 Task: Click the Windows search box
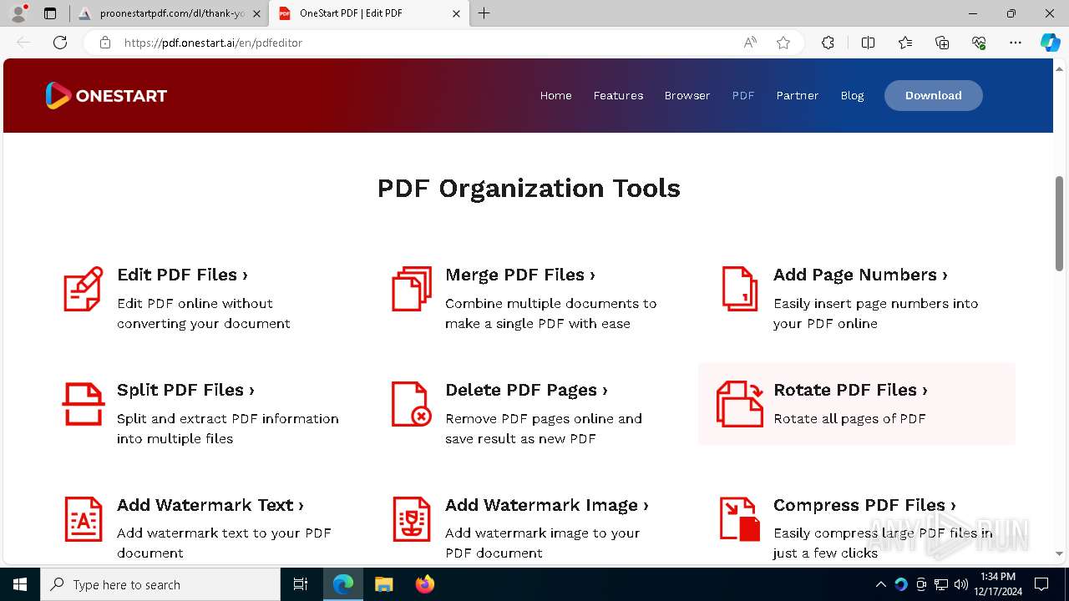tap(160, 584)
